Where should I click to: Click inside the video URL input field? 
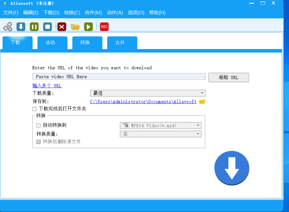(x=118, y=76)
